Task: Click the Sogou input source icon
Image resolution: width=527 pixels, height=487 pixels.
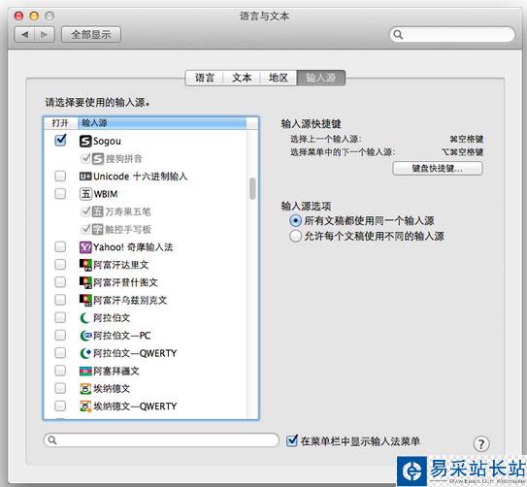Action: (x=85, y=141)
